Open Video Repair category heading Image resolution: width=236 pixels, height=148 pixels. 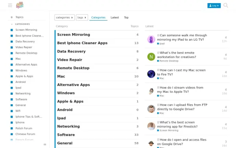(x=70, y=60)
